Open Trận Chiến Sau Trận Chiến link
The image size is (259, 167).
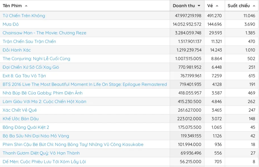29,42
